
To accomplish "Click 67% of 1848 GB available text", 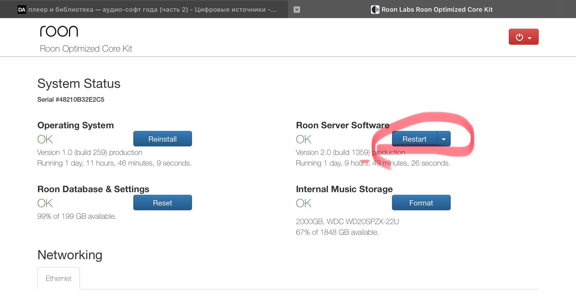I will pyautogui.click(x=338, y=232).
